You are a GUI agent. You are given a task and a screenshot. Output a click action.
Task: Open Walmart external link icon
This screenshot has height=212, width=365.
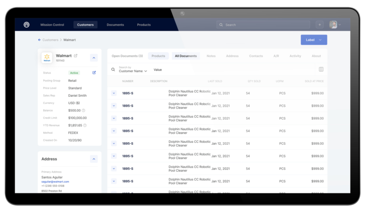click(76, 56)
